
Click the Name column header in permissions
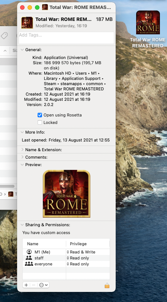click(33, 244)
